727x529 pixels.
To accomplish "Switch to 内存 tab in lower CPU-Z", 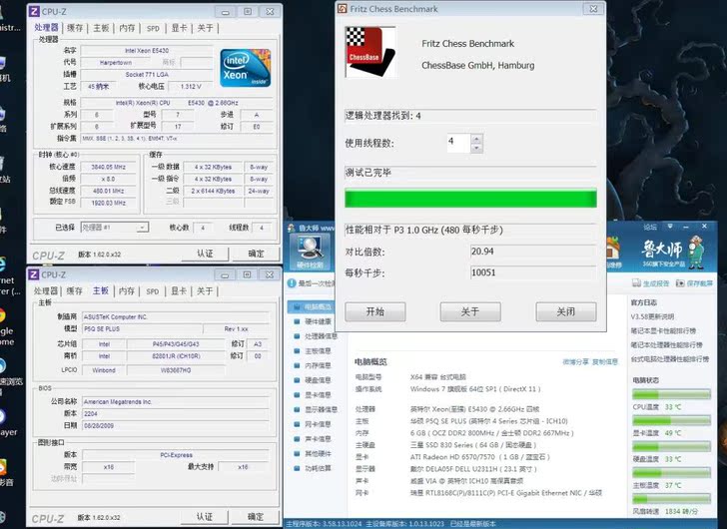I will [127, 290].
